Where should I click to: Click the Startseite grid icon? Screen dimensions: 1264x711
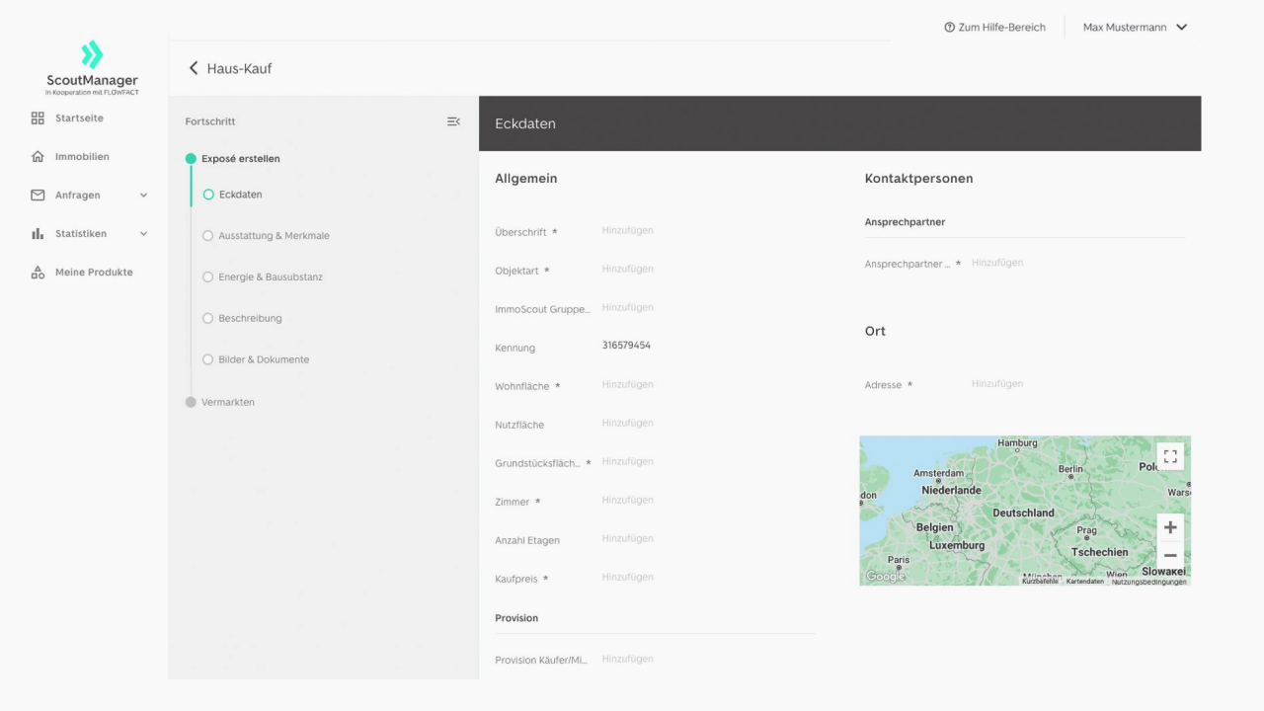[38, 118]
